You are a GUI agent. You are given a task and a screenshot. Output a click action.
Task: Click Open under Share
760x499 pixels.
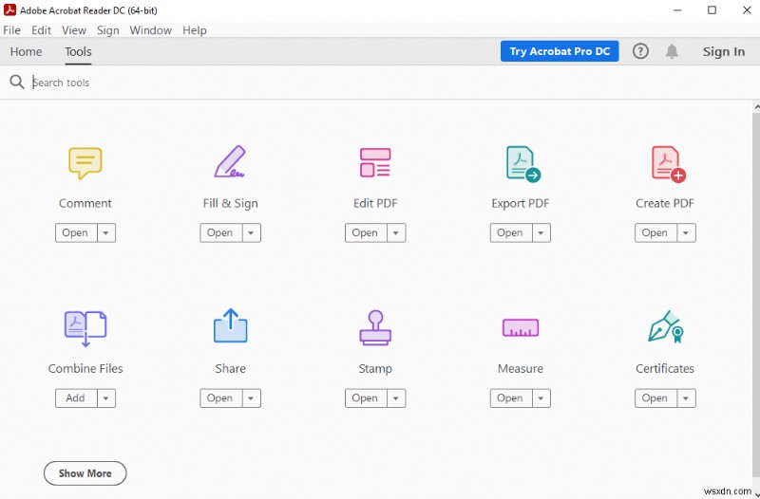(x=221, y=398)
